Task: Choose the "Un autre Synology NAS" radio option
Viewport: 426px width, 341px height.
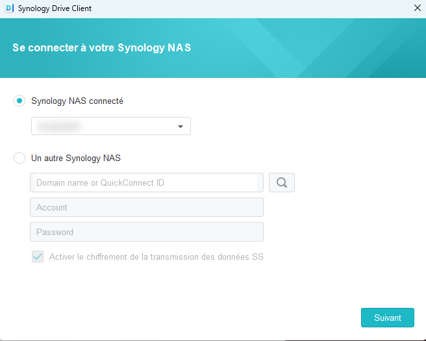Action: coord(19,158)
